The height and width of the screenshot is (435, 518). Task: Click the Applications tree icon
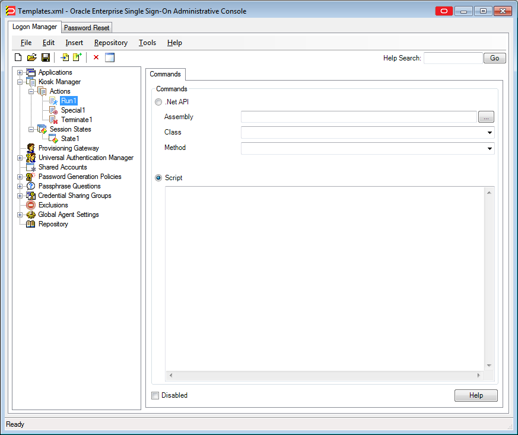(31, 72)
